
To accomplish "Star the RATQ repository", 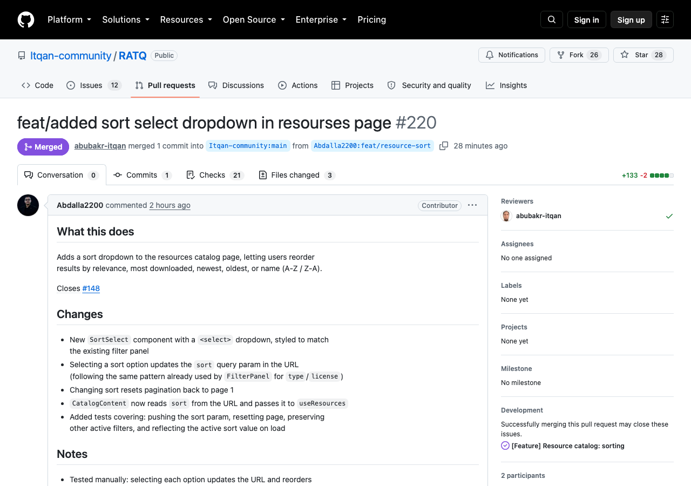I will (x=643, y=55).
